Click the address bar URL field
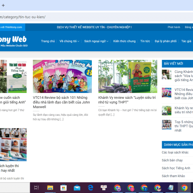193x193 pixels. pyautogui.click(x=96, y=17)
